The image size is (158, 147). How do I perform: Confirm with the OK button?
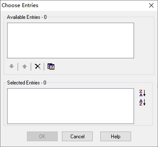(42, 136)
